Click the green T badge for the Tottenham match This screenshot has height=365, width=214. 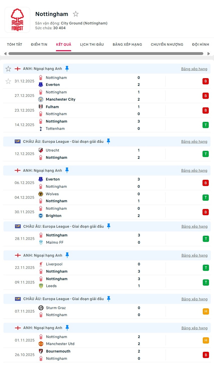click(205, 125)
